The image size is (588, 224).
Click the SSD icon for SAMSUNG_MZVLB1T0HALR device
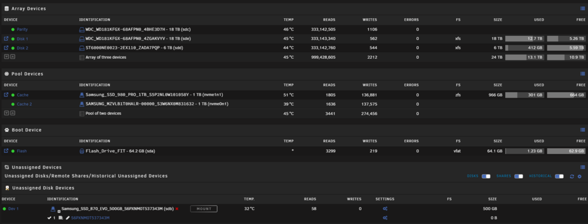[82, 104]
